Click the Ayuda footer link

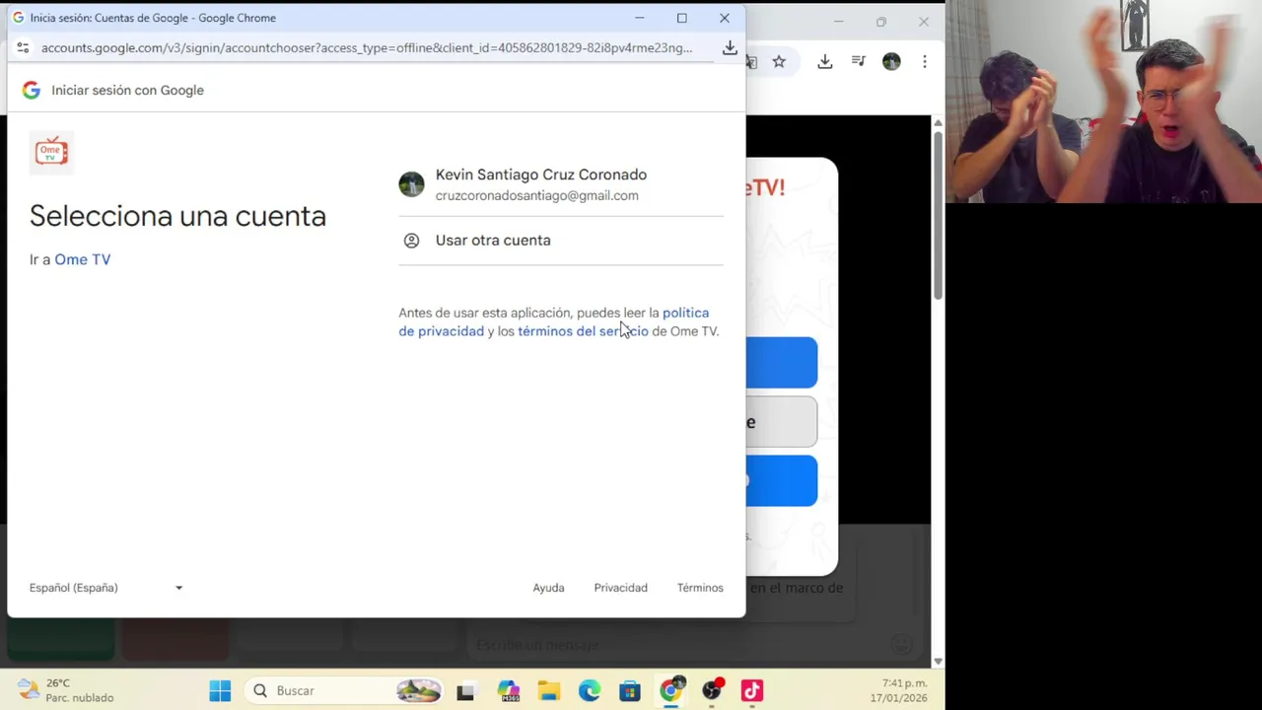(x=548, y=588)
